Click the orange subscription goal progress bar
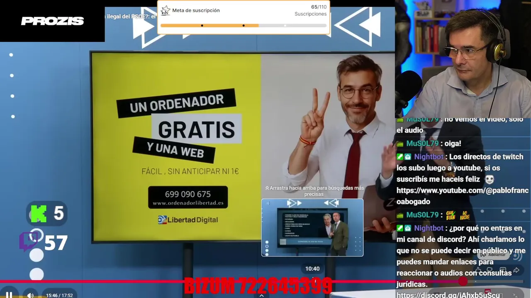The height and width of the screenshot is (298, 531). point(244,26)
